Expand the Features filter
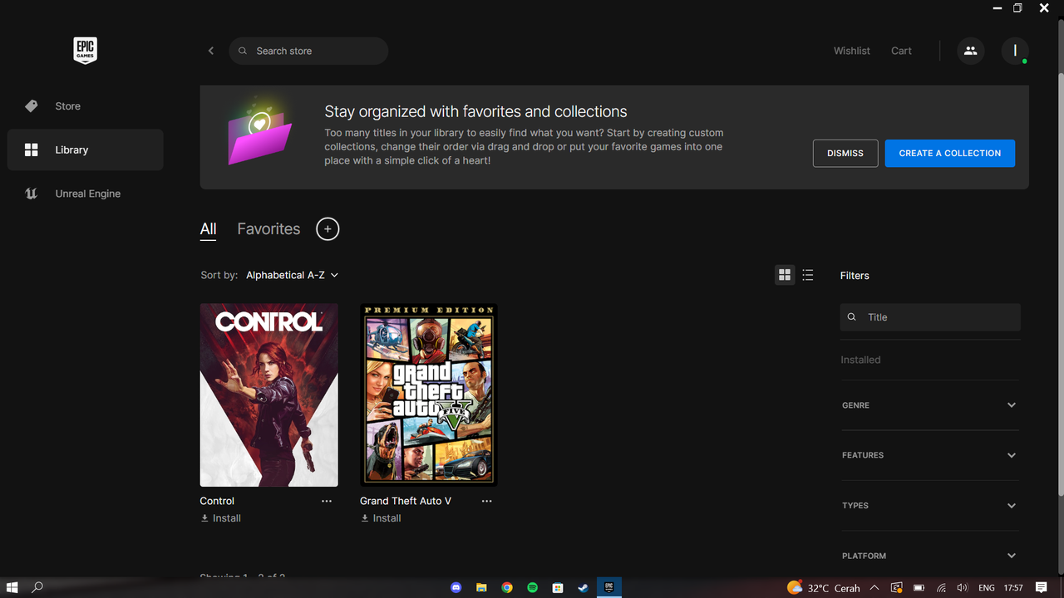Screen dimensions: 1064x598 point(930,455)
